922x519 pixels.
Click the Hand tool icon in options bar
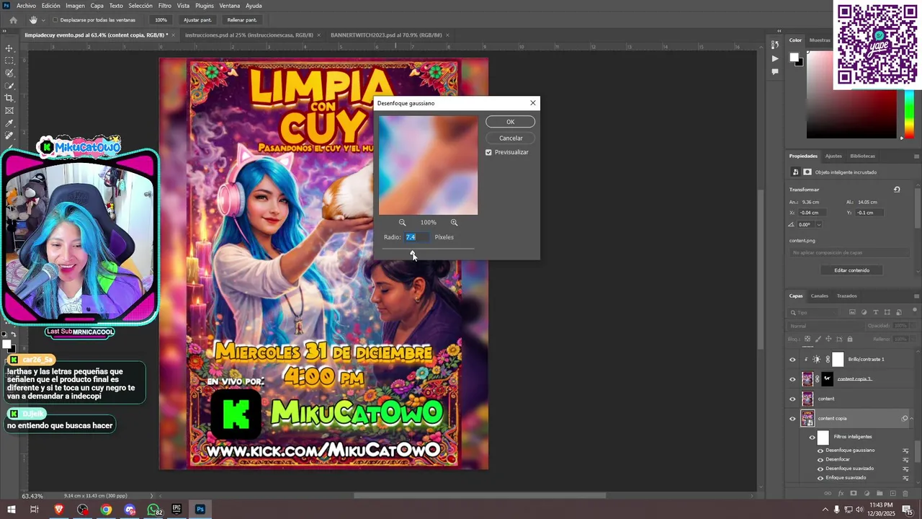click(x=33, y=20)
